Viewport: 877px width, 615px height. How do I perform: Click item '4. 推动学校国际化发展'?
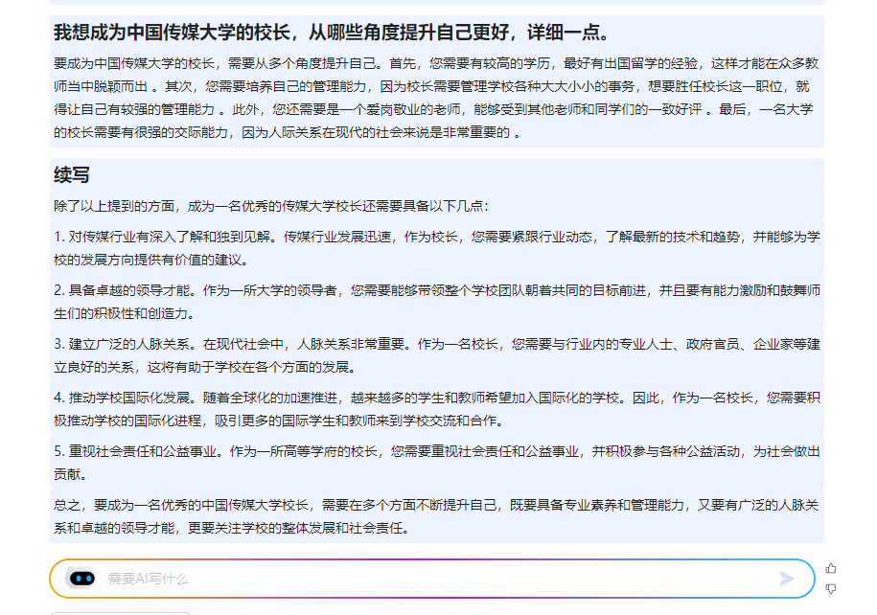[436, 409]
